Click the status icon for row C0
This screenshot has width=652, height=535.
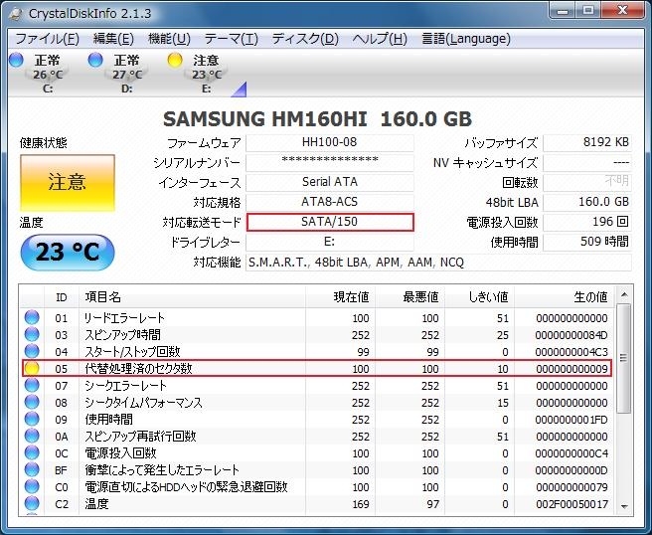click(32, 486)
